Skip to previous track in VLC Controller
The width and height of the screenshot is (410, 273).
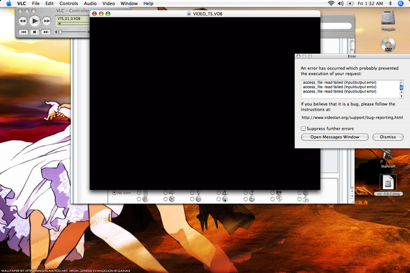pyautogui.click(x=23, y=32)
